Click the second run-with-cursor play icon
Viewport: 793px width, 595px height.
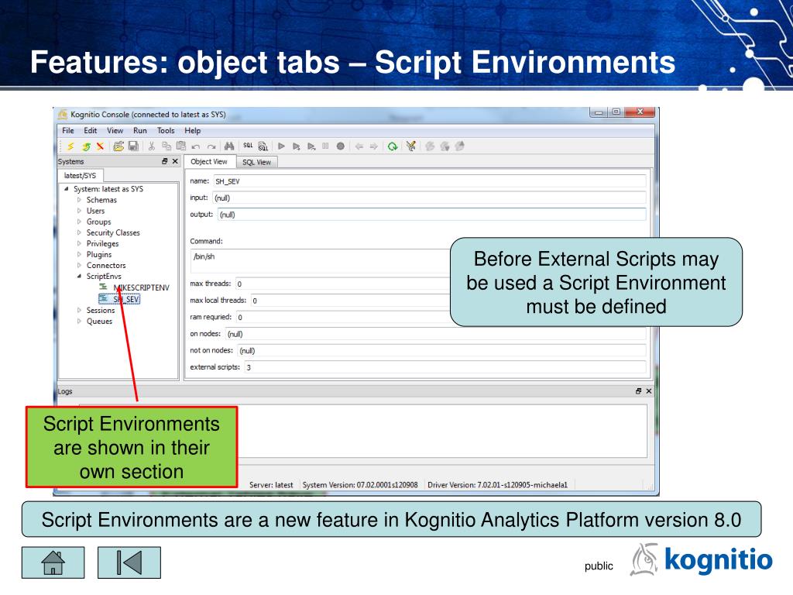[x=297, y=146]
